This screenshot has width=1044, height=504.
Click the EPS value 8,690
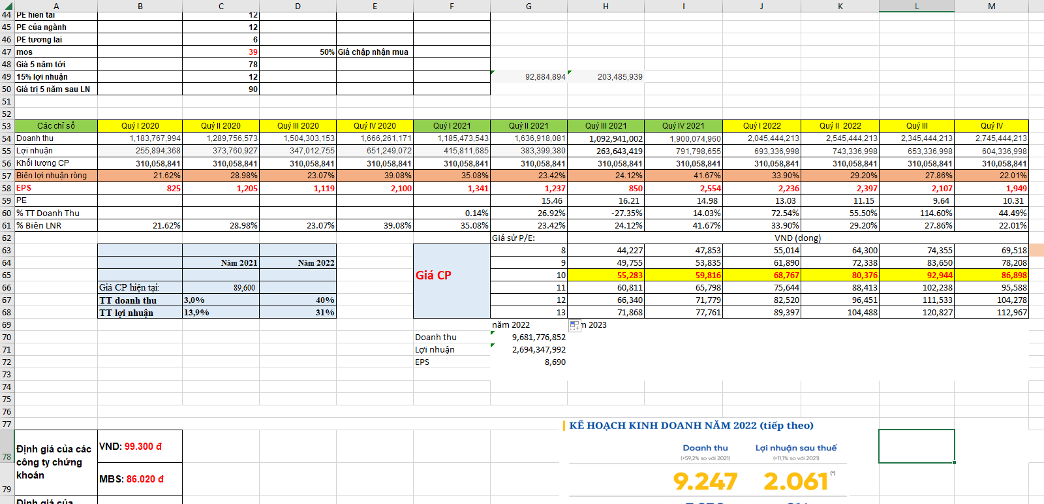(x=529, y=362)
